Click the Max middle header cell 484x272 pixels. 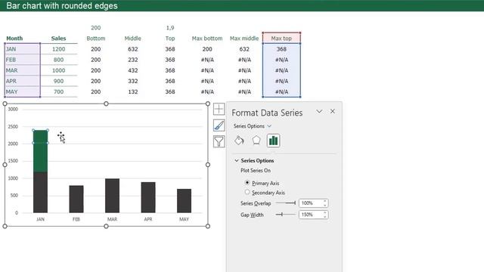tap(244, 39)
